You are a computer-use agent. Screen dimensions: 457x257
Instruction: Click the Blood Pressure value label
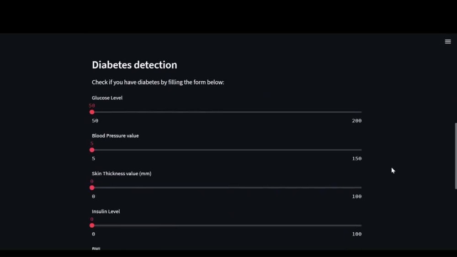(x=115, y=136)
